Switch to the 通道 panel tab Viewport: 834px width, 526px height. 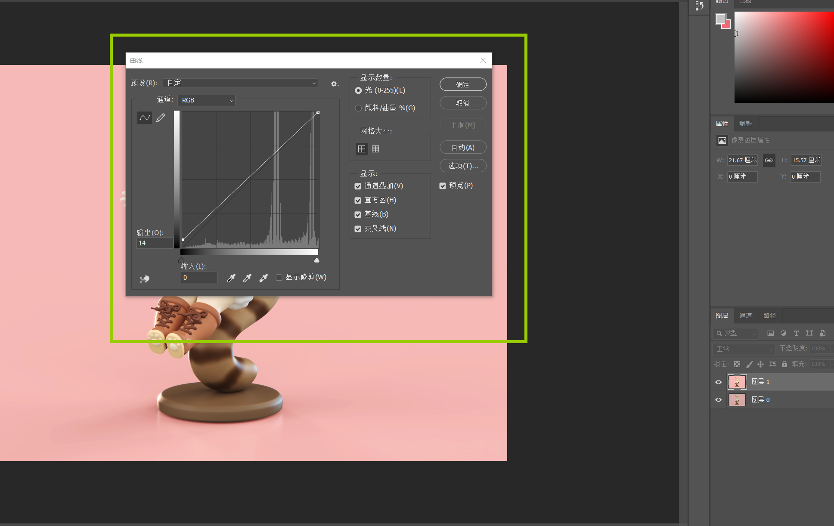[745, 316]
